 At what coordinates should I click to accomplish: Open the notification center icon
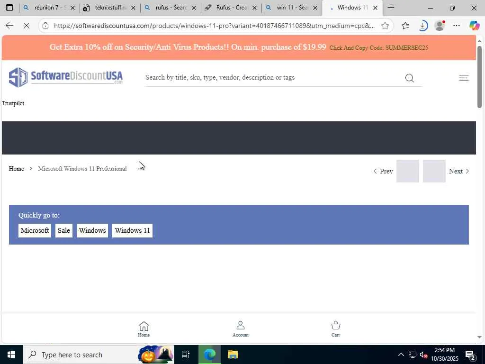[470, 355]
